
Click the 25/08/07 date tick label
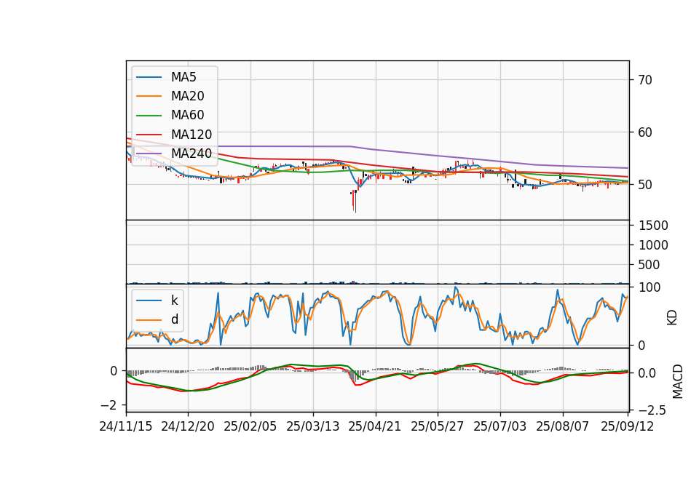point(563,426)
